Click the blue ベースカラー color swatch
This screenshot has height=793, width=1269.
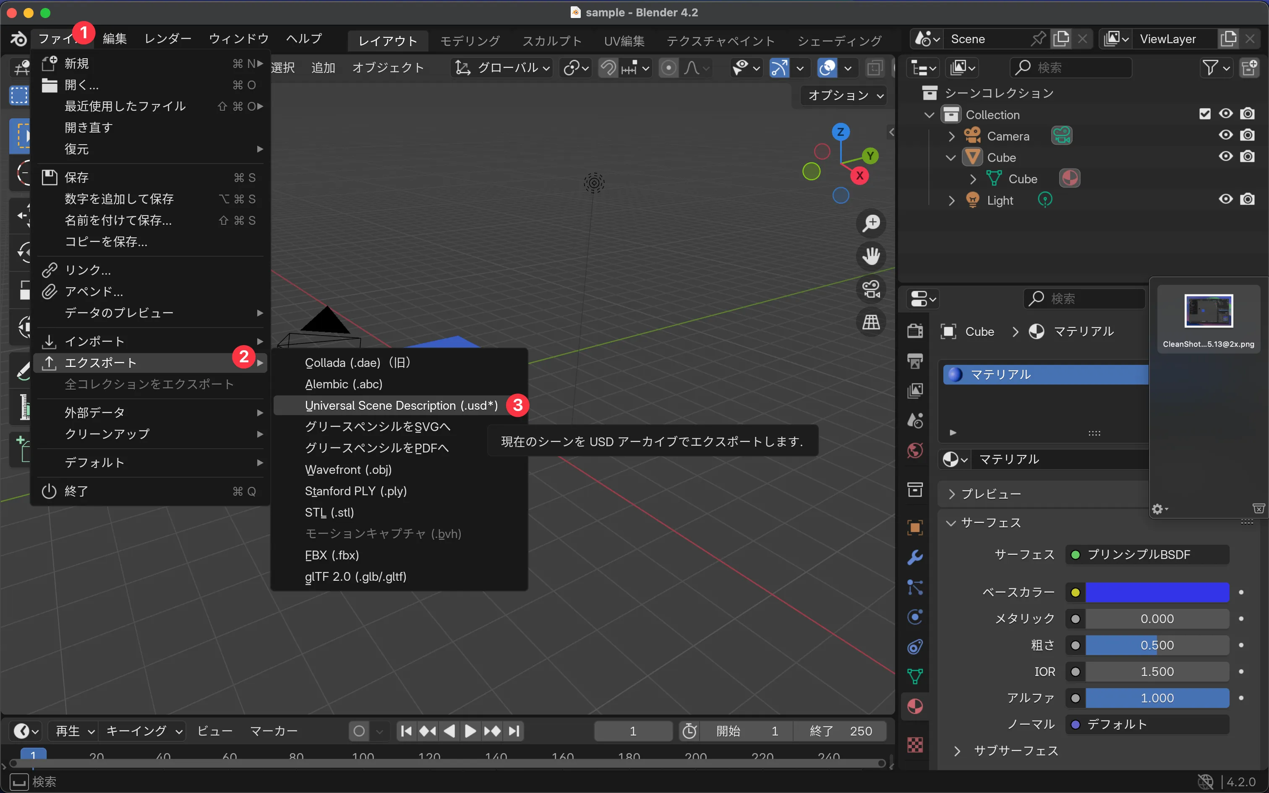click(x=1157, y=592)
